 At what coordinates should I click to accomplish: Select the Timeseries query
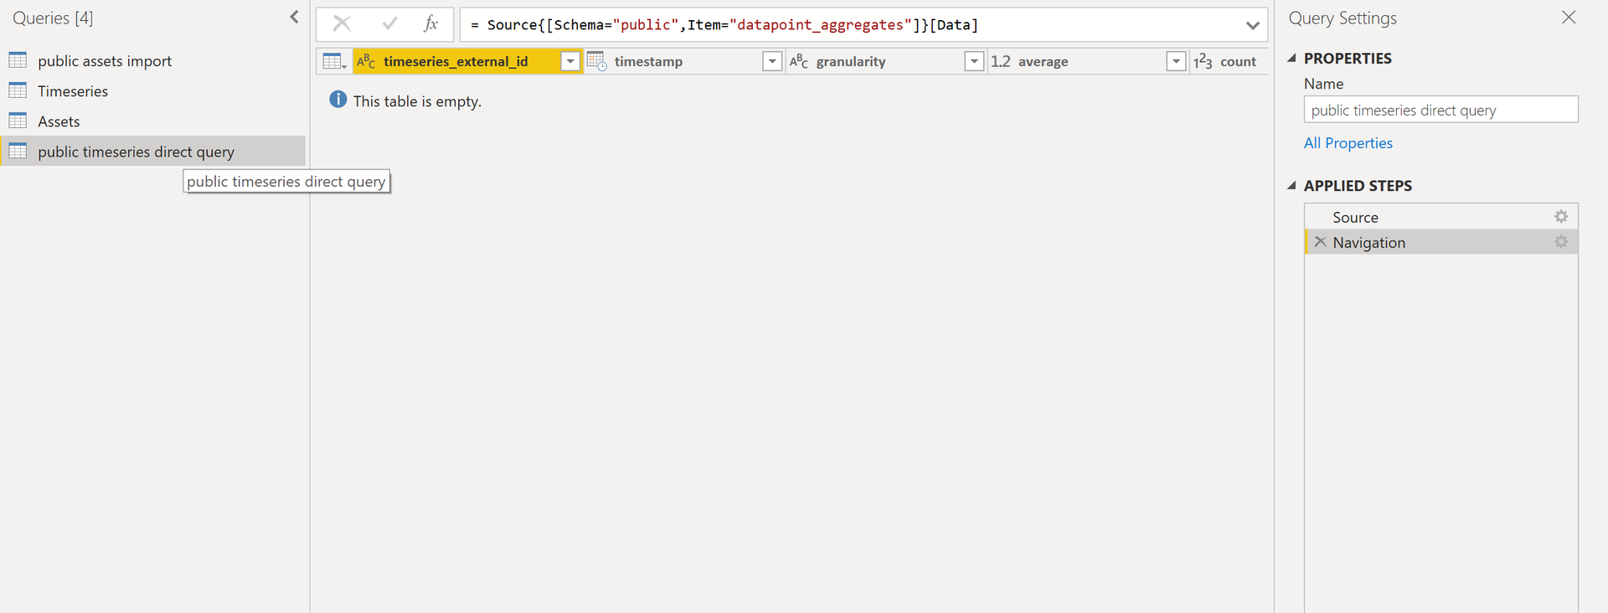coord(73,91)
